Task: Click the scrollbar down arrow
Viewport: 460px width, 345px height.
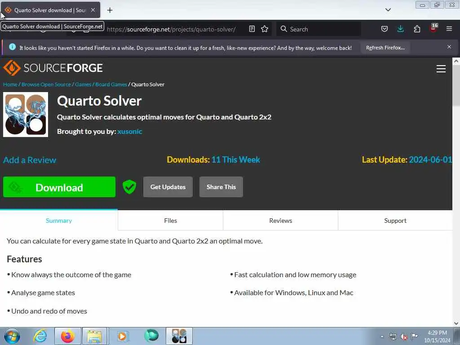Action: 456,323
